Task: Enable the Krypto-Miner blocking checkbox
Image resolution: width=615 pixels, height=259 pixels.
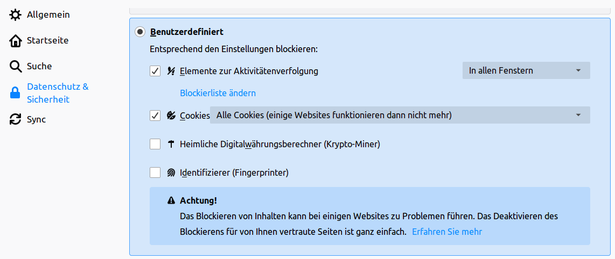Action: tap(155, 144)
